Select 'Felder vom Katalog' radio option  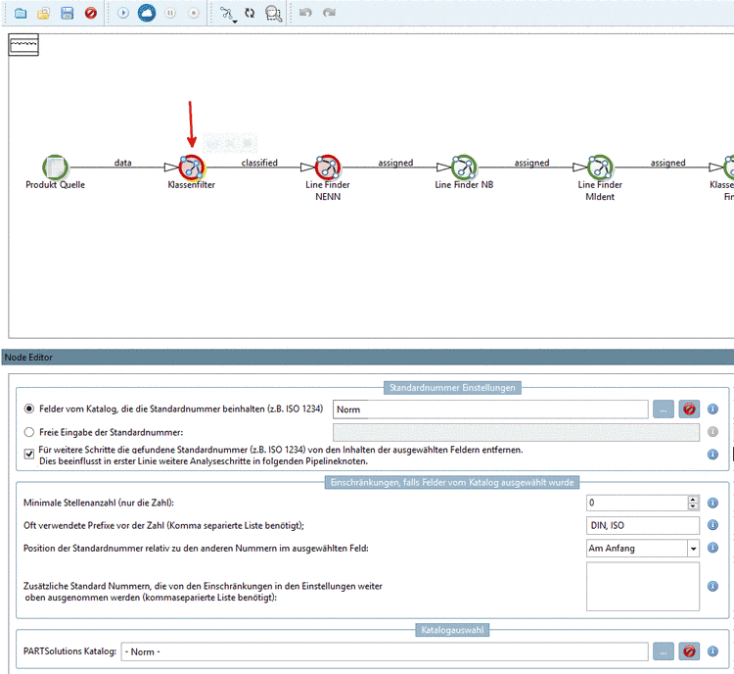[x=29, y=409]
